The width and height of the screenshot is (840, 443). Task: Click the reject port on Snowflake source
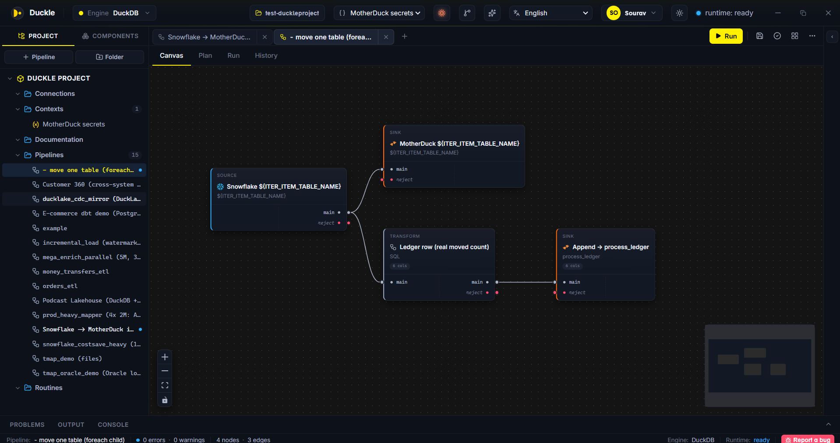click(x=349, y=223)
